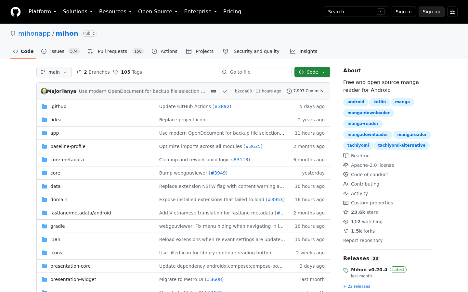The width and height of the screenshot is (468, 292).
Task: Open commit b2cda03 hash link
Action: coord(243,91)
